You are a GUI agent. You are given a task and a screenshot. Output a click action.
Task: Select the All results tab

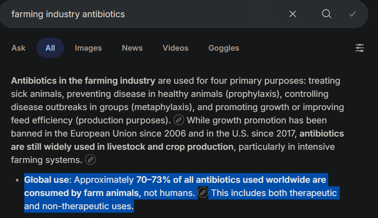pyautogui.click(x=50, y=48)
